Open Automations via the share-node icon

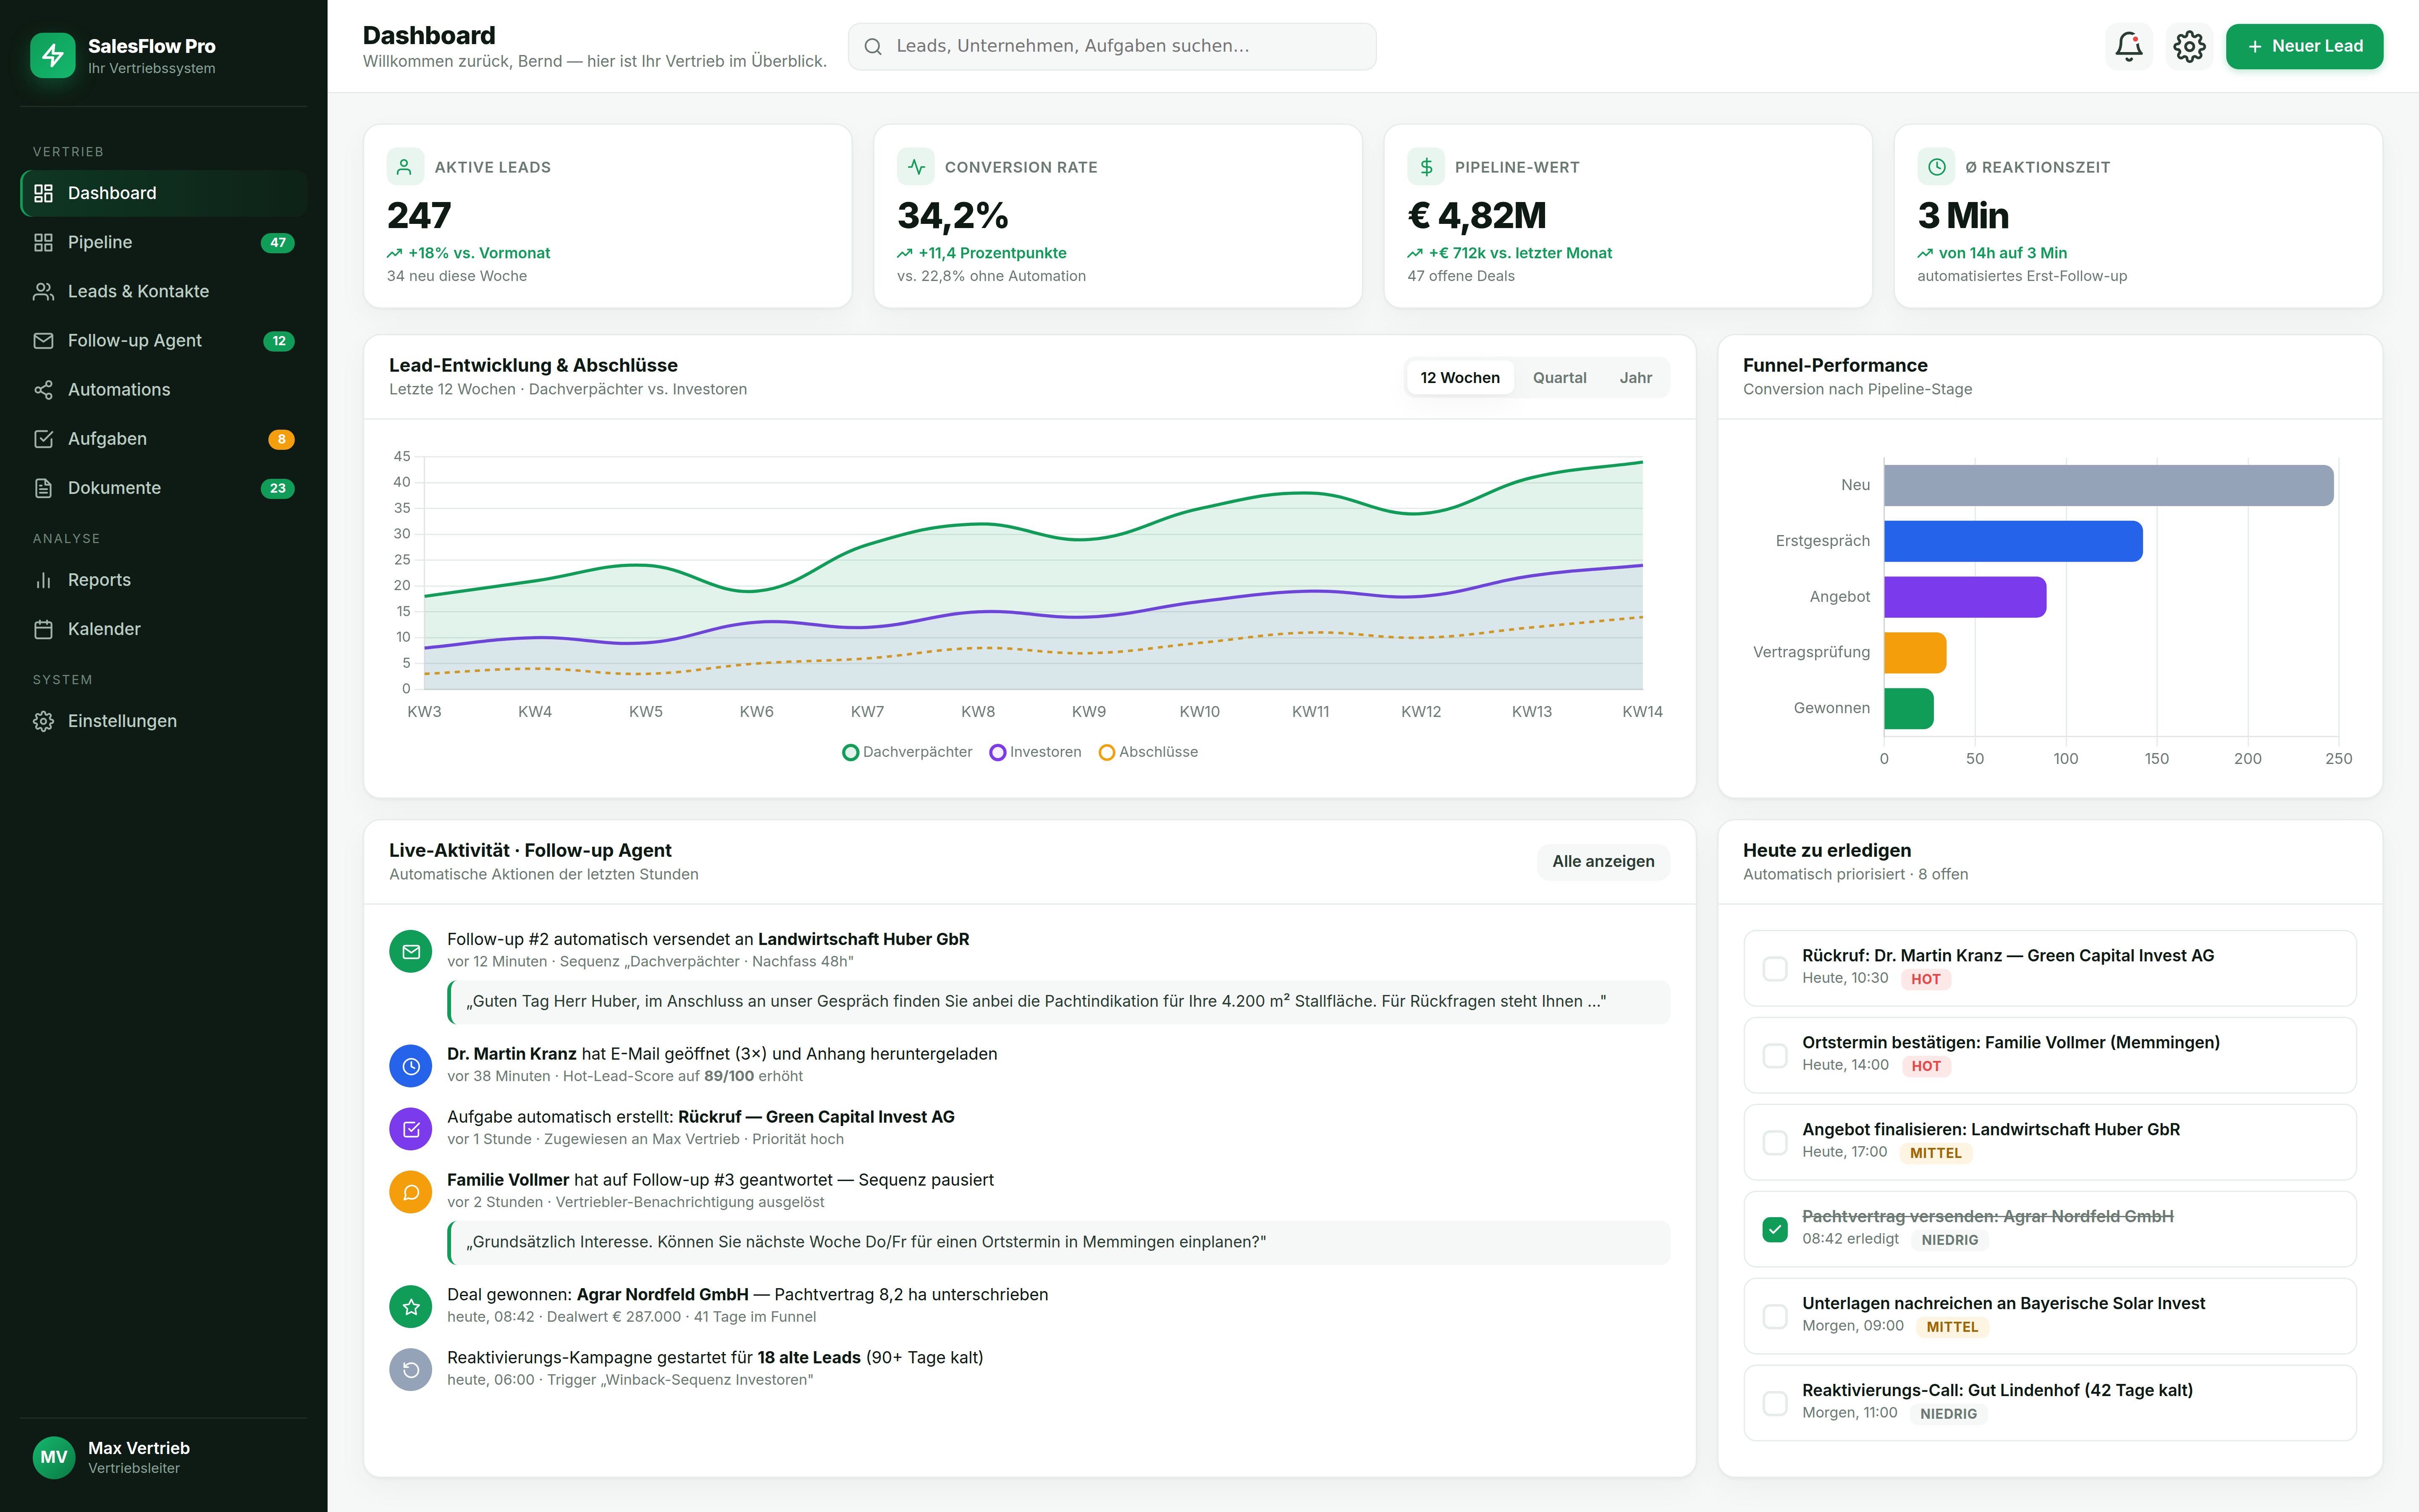point(44,389)
